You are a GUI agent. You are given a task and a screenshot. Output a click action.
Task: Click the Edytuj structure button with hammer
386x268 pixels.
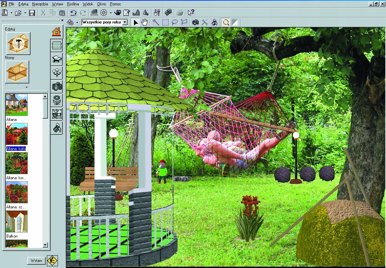(x=18, y=43)
